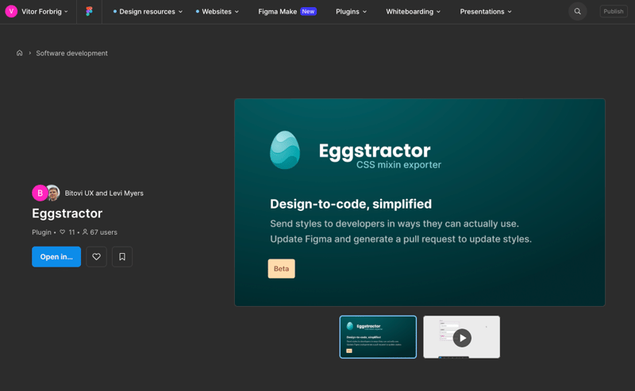Viewport: 635px width, 391px height.
Task: Click the Design-to-code, simplified heading
Action: tap(351, 204)
